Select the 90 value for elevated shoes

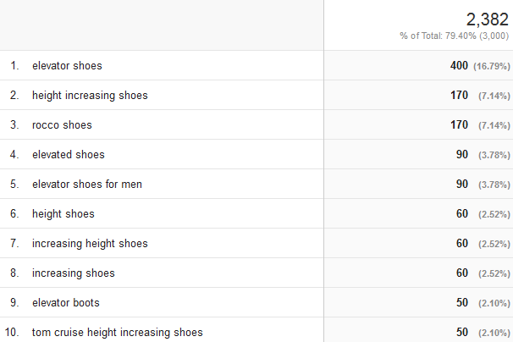[x=462, y=154]
